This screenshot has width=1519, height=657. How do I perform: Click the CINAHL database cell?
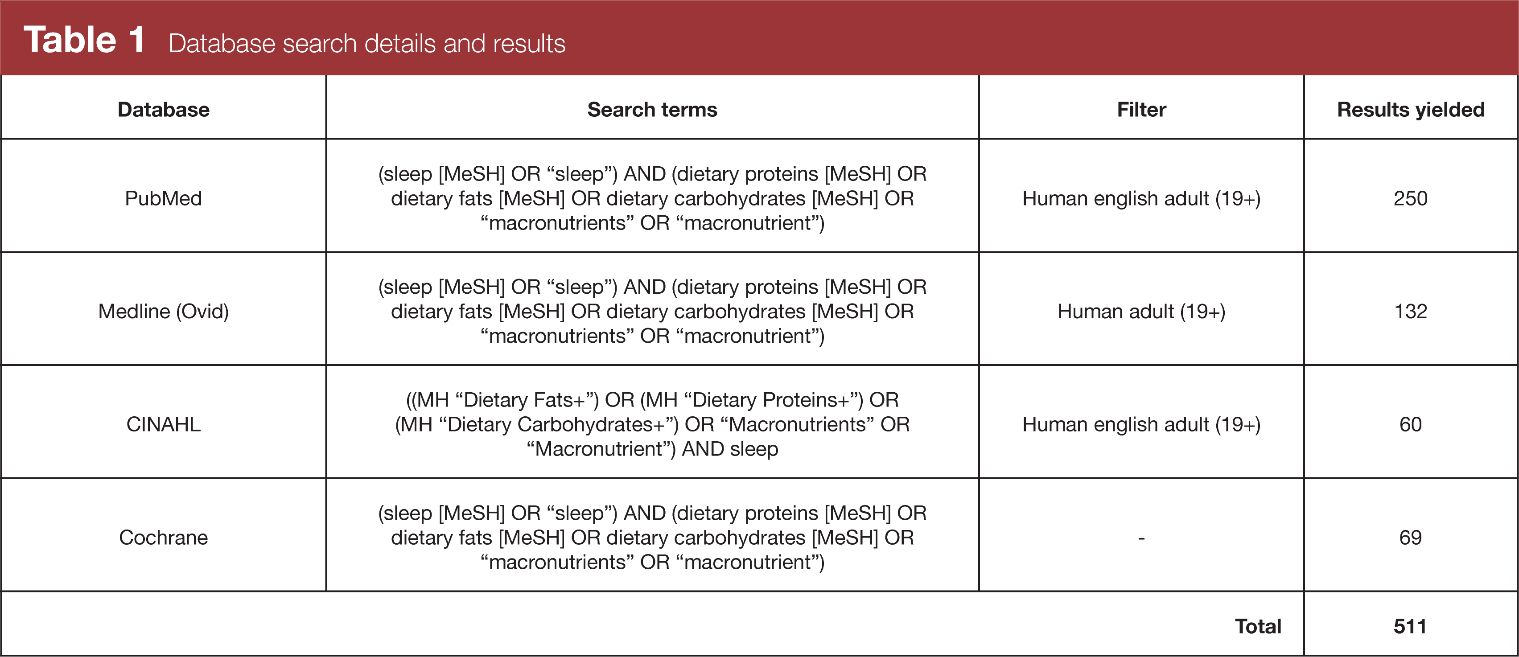[163, 425]
